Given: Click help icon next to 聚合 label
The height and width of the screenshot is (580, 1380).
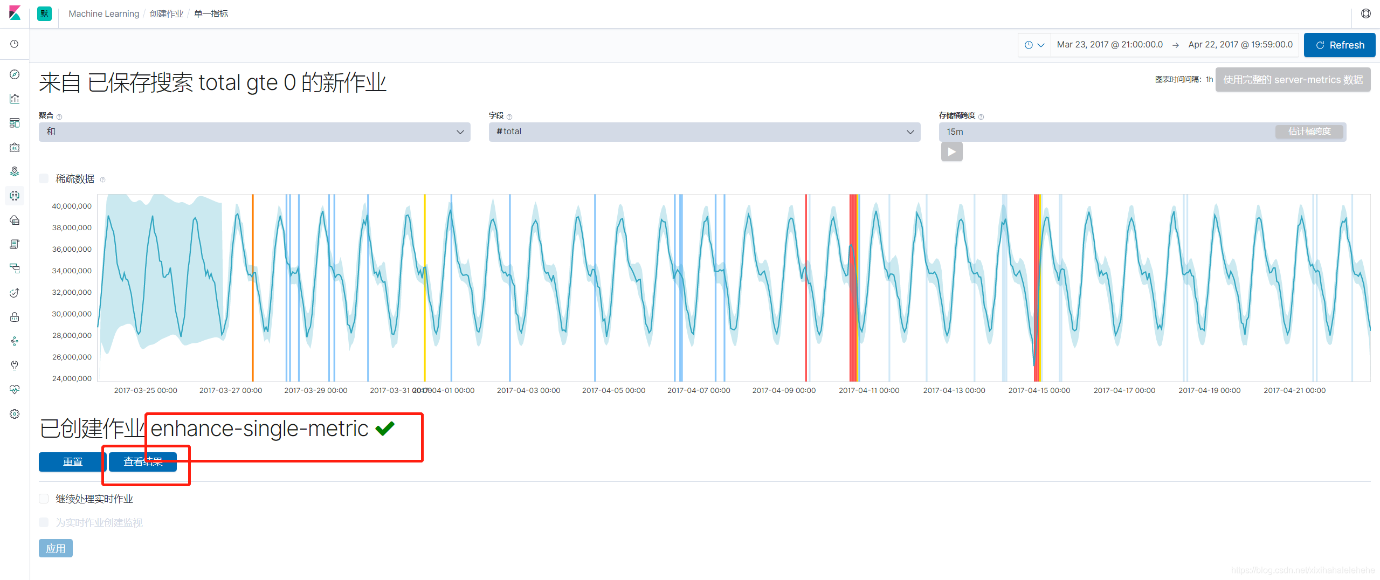Looking at the screenshot, I should coord(59,116).
